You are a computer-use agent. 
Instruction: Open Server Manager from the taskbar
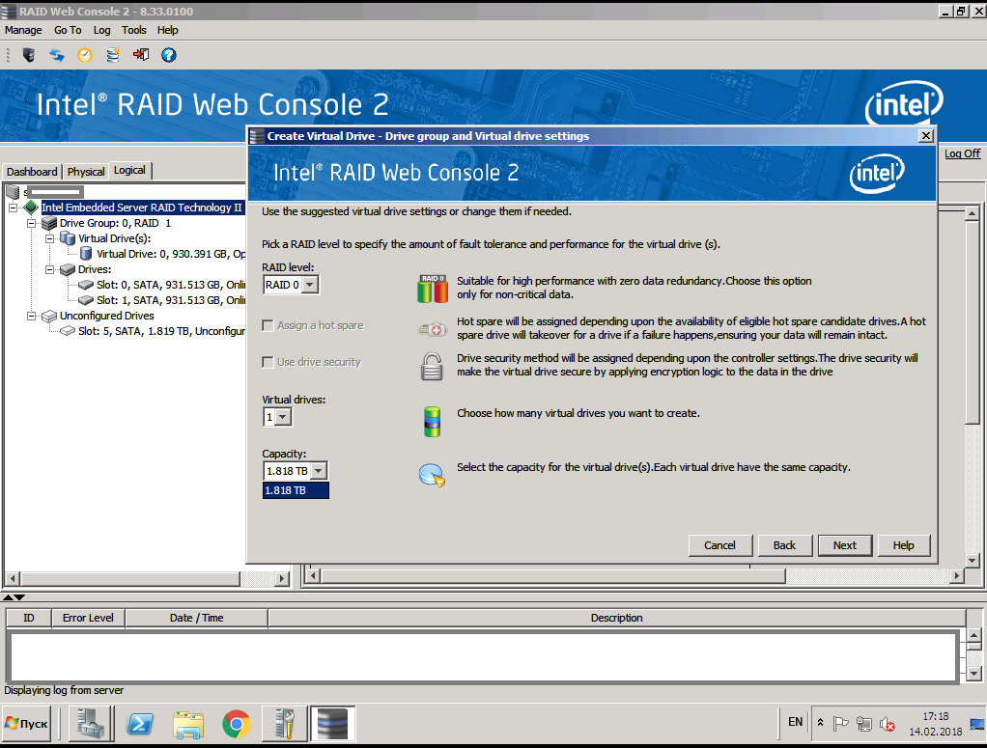(x=92, y=724)
